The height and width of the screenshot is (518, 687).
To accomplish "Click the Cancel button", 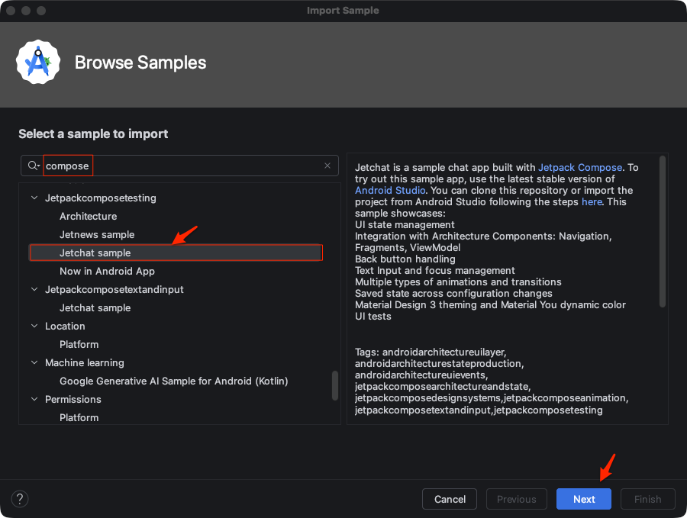I will pos(450,499).
